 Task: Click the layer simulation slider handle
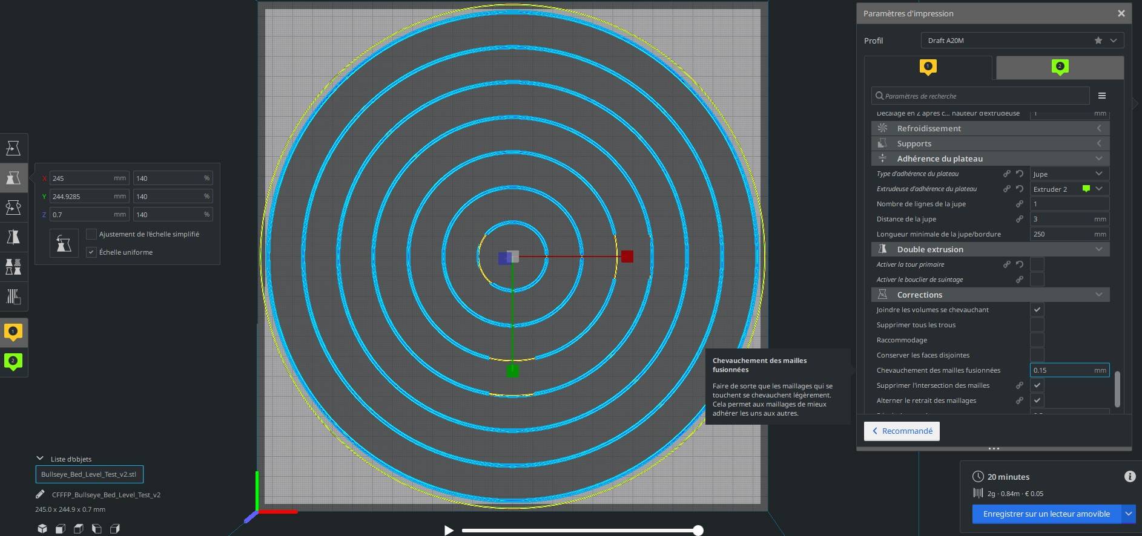click(698, 531)
